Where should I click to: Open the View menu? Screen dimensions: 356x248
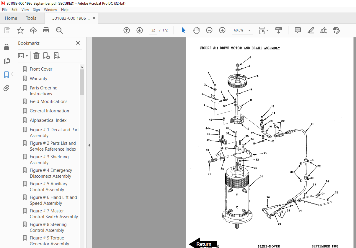pos(25,10)
